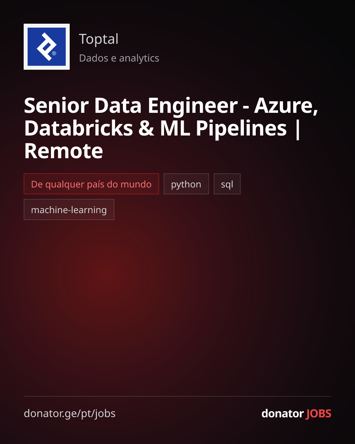Select the Dados e analytics category
The image size is (355, 444).
coord(119,58)
